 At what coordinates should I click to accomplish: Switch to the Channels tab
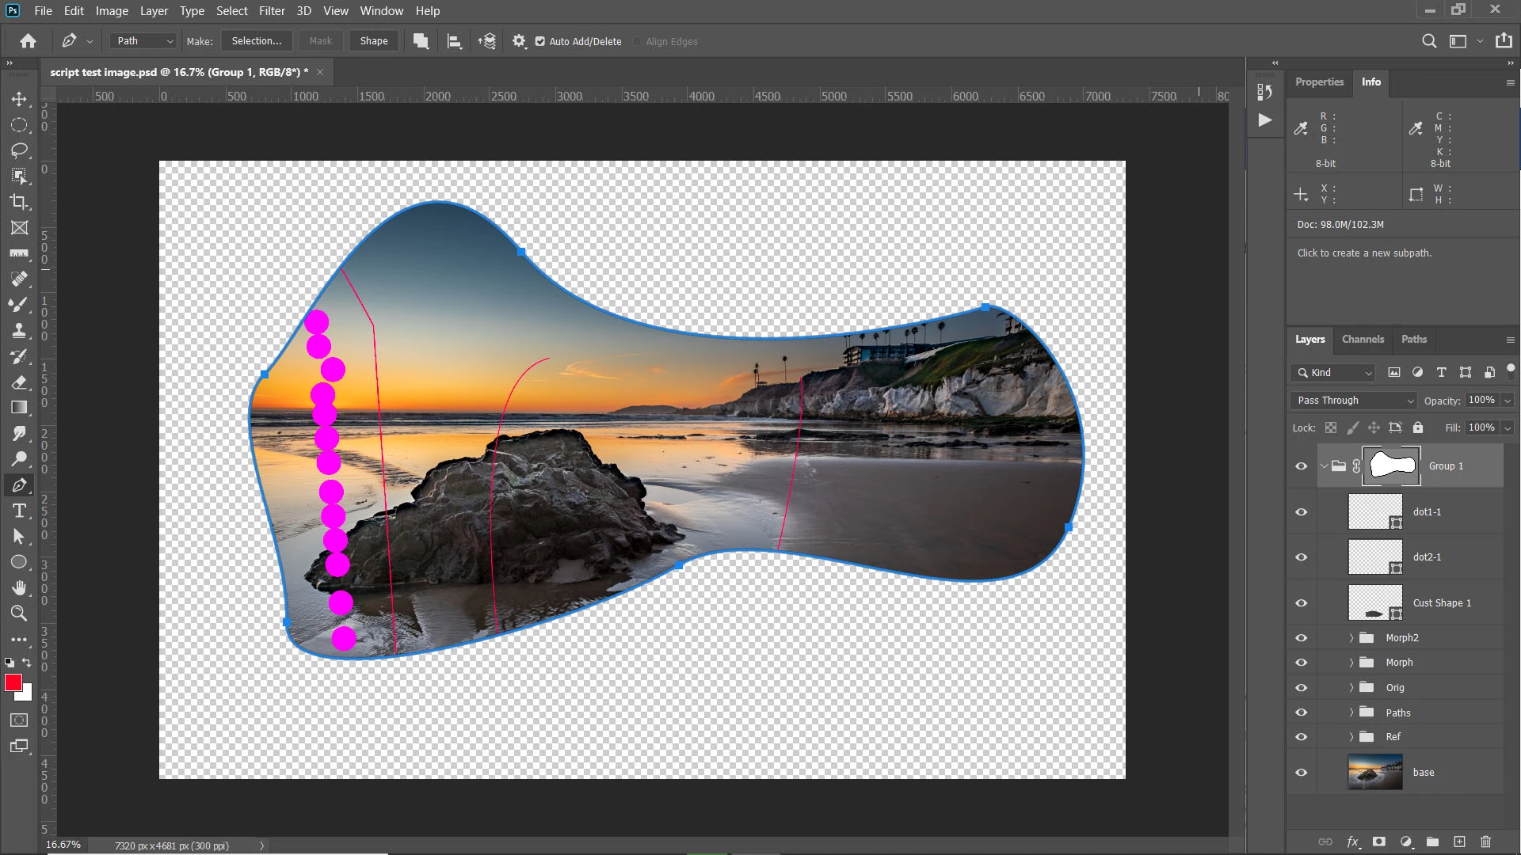coord(1363,339)
